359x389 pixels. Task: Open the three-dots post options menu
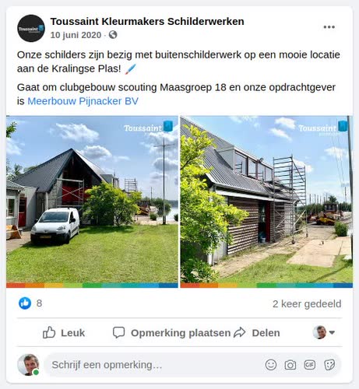329,27
